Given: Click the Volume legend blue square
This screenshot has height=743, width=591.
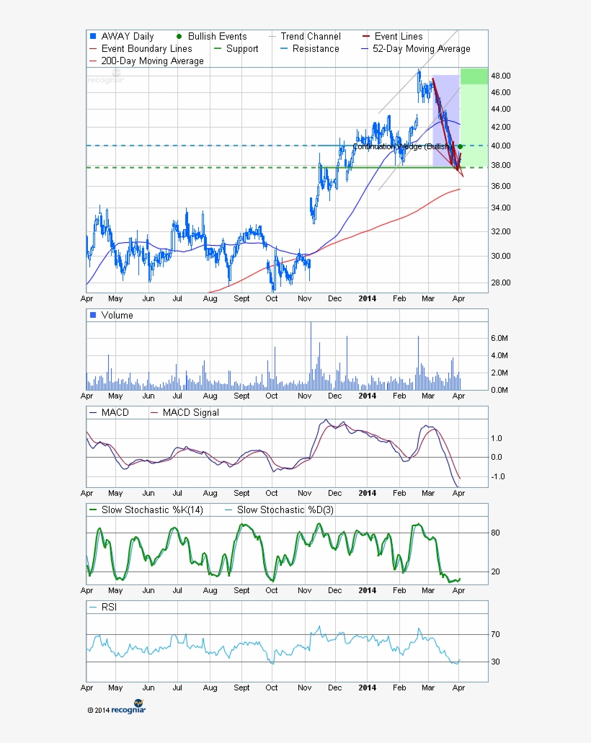Looking at the screenshot, I should coord(92,315).
